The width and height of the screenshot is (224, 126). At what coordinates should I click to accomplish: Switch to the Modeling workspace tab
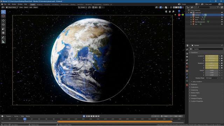coord(40,5)
